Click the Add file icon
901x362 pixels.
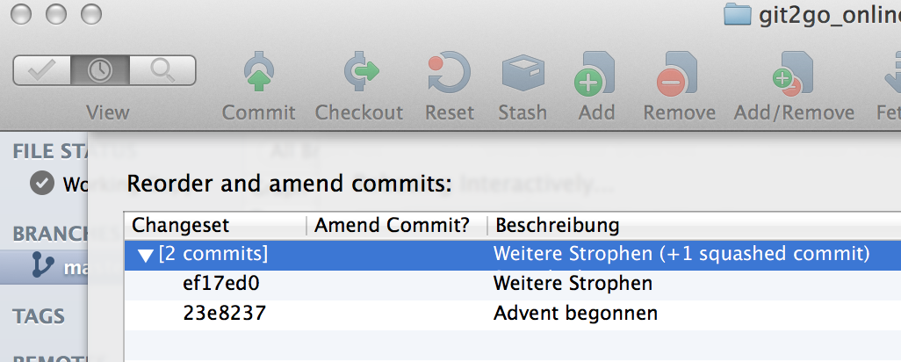point(595,73)
